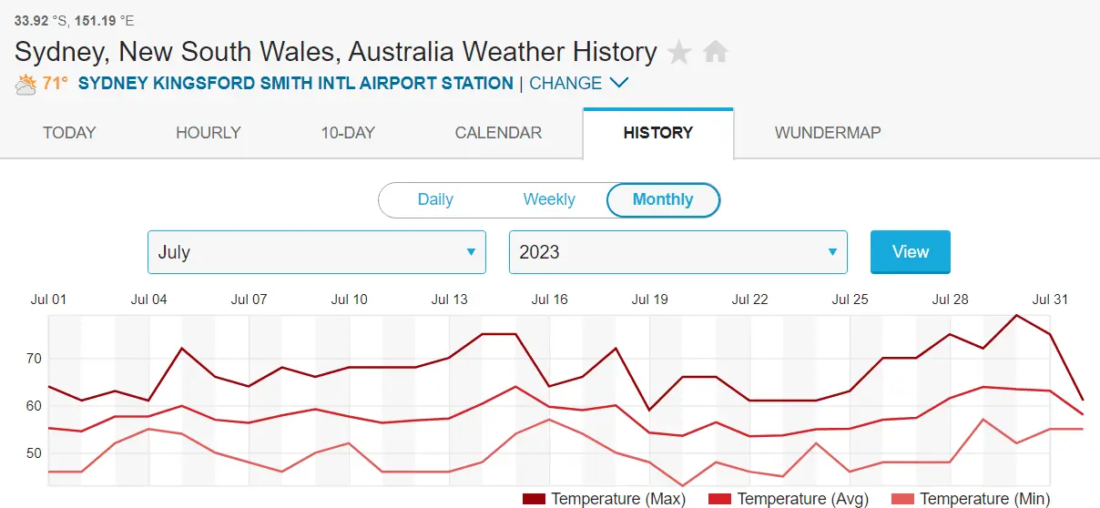Click the partly cloudy weather icon
This screenshot has width=1100, height=508.
(x=25, y=84)
